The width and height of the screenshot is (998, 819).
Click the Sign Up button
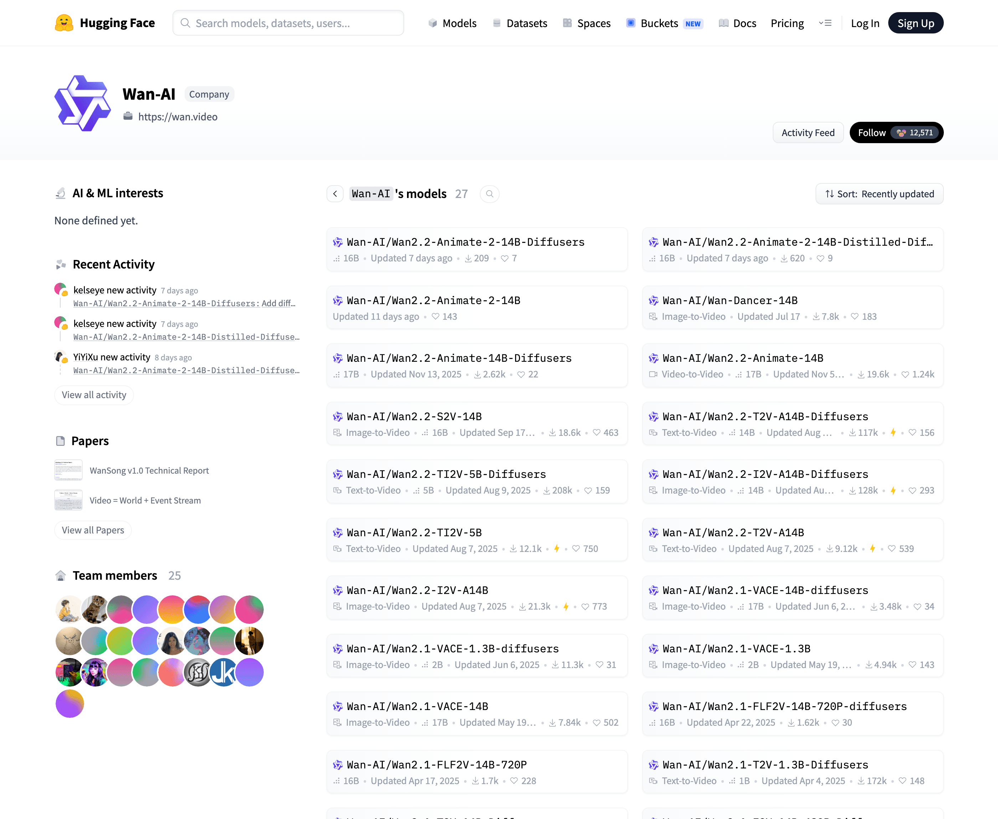[x=916, y=23]
